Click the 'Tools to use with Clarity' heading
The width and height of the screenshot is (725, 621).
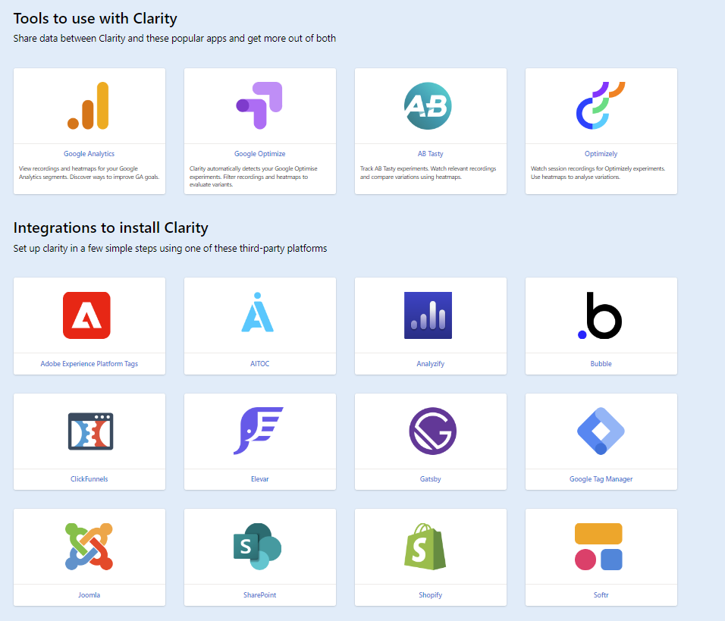[x=96, y=18]
